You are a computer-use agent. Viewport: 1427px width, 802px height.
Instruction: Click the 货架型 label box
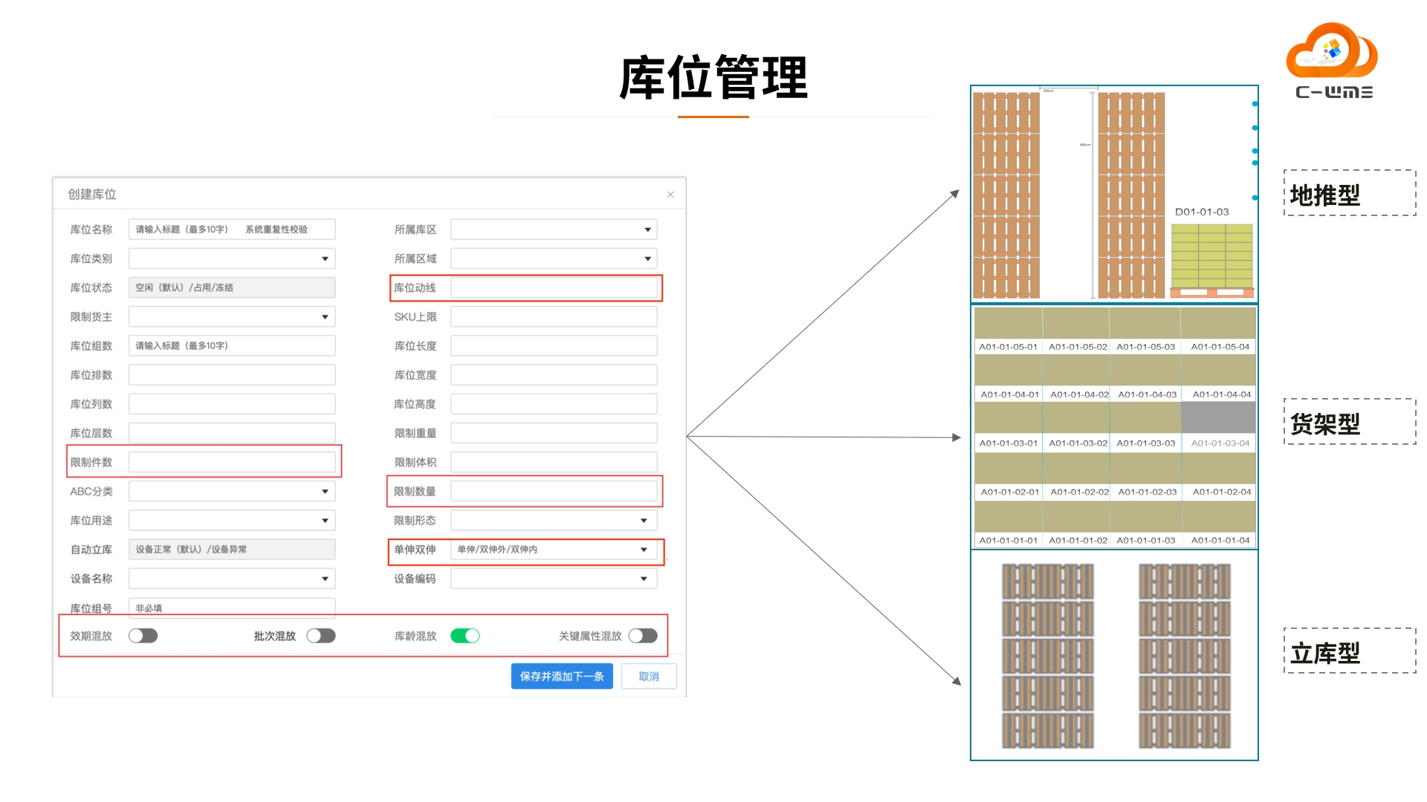coord(1350,422)
